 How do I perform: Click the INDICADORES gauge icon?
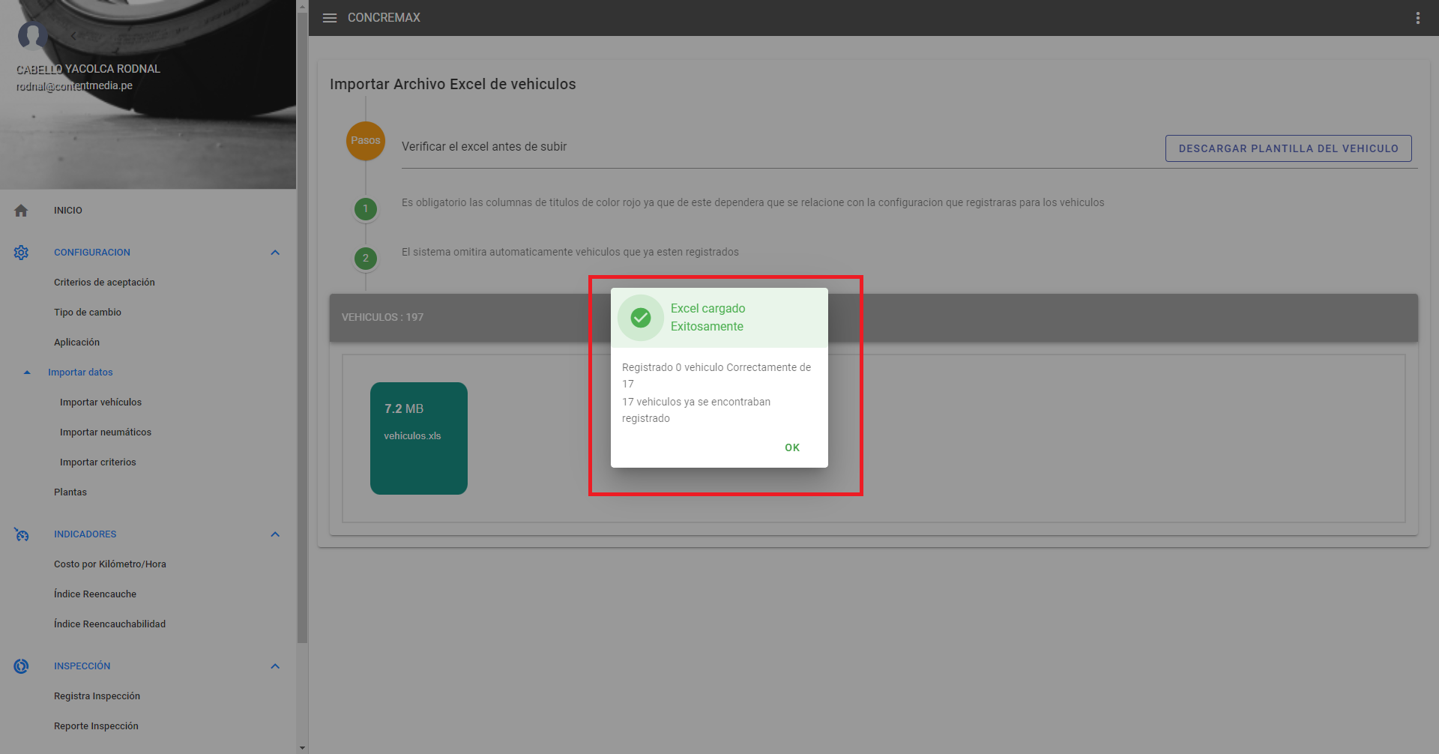pos(21,534)
